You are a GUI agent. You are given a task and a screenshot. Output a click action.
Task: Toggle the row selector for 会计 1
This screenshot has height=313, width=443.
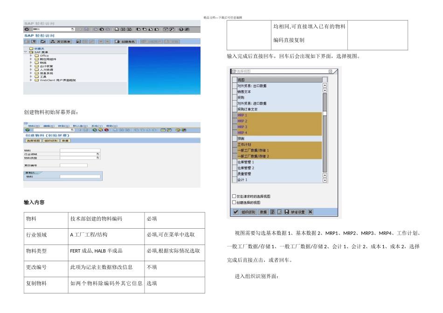tap(235, 180)
